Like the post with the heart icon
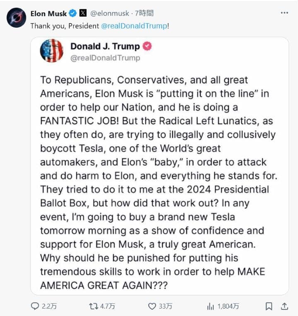The width and height of the screenshot is (298, 316). (x=152, y=306)
